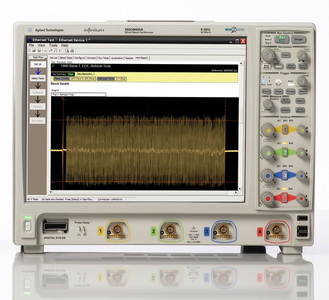Click the report scrollbar down arrow
329x300 pixels.
[240, 189]
